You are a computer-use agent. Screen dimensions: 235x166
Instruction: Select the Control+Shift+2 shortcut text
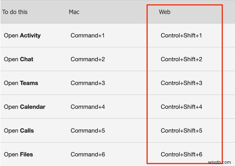181,59
